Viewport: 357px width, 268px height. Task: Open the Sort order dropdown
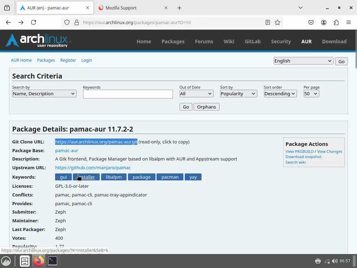280,94
